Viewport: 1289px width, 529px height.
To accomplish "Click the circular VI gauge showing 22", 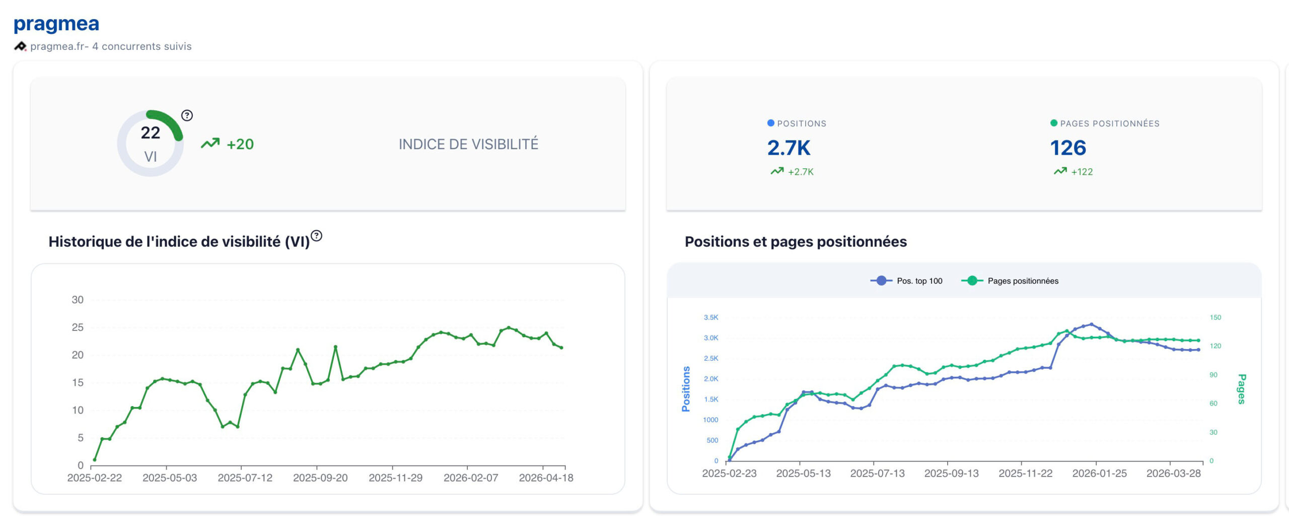I will click(150, 144).
